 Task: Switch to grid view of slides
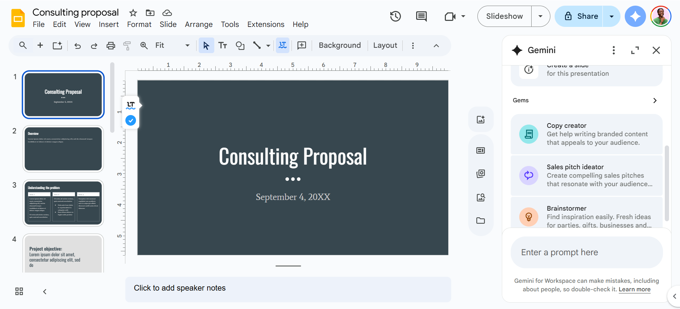[x=19, y=291]
